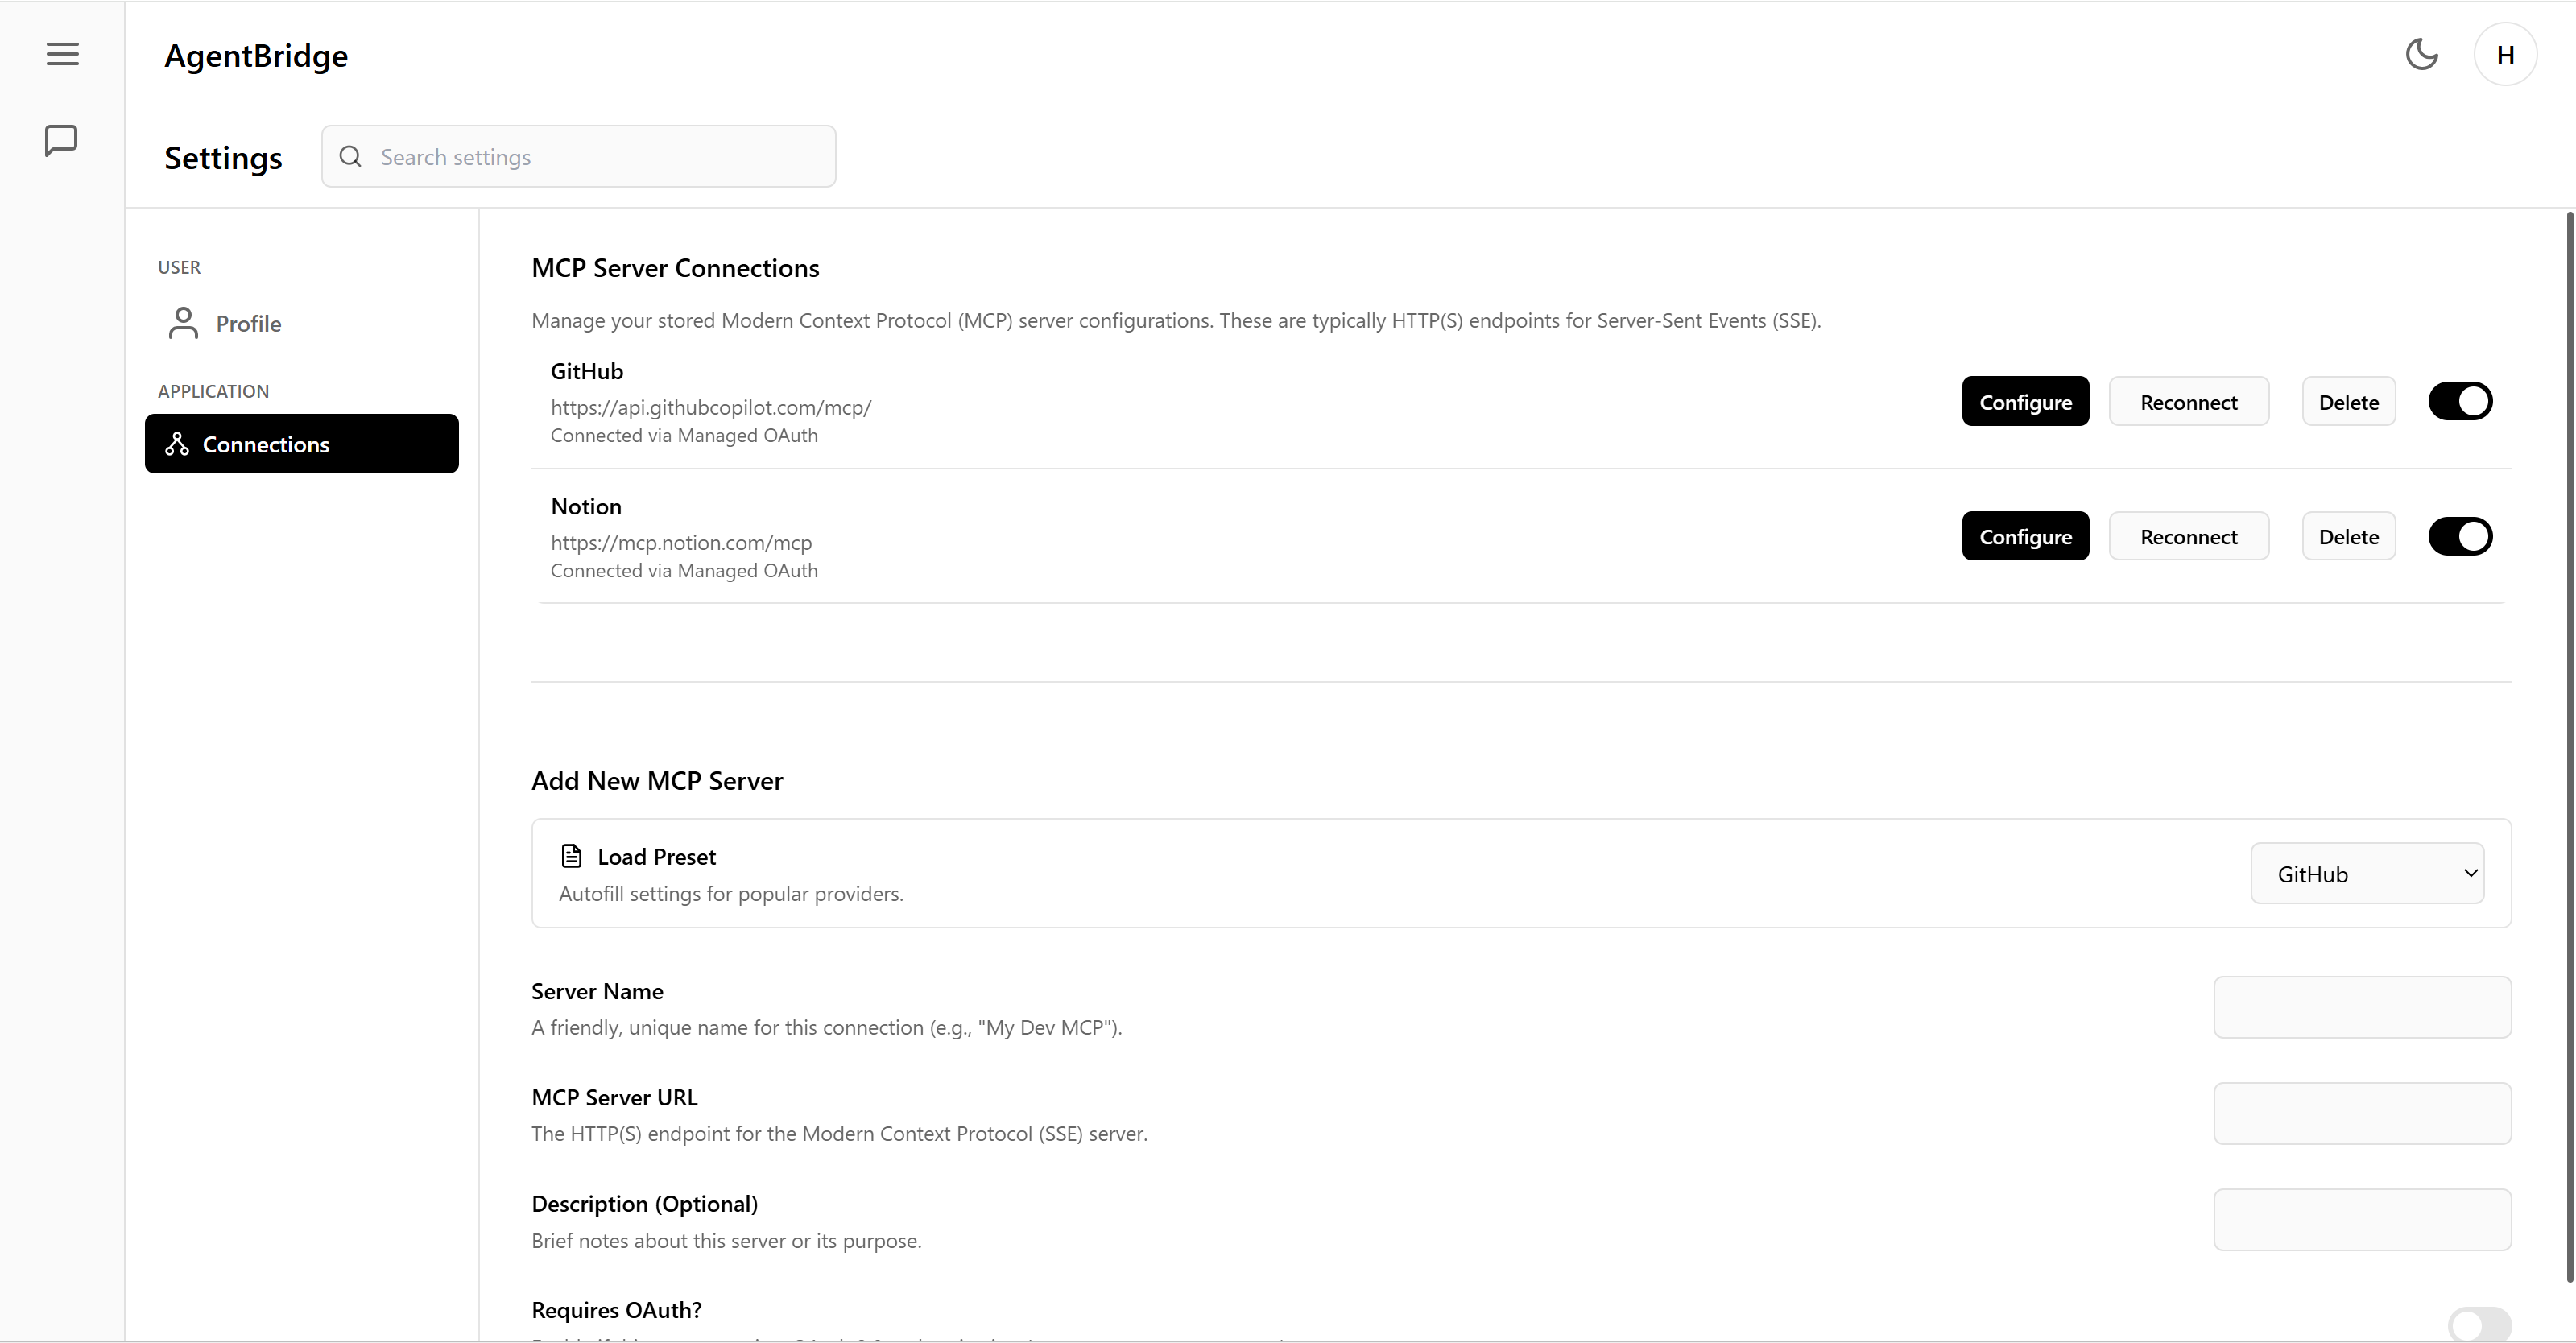Click the Connections network icon
The width and height of the screenshot is (2576, 1343).
(x=177, y=444)
